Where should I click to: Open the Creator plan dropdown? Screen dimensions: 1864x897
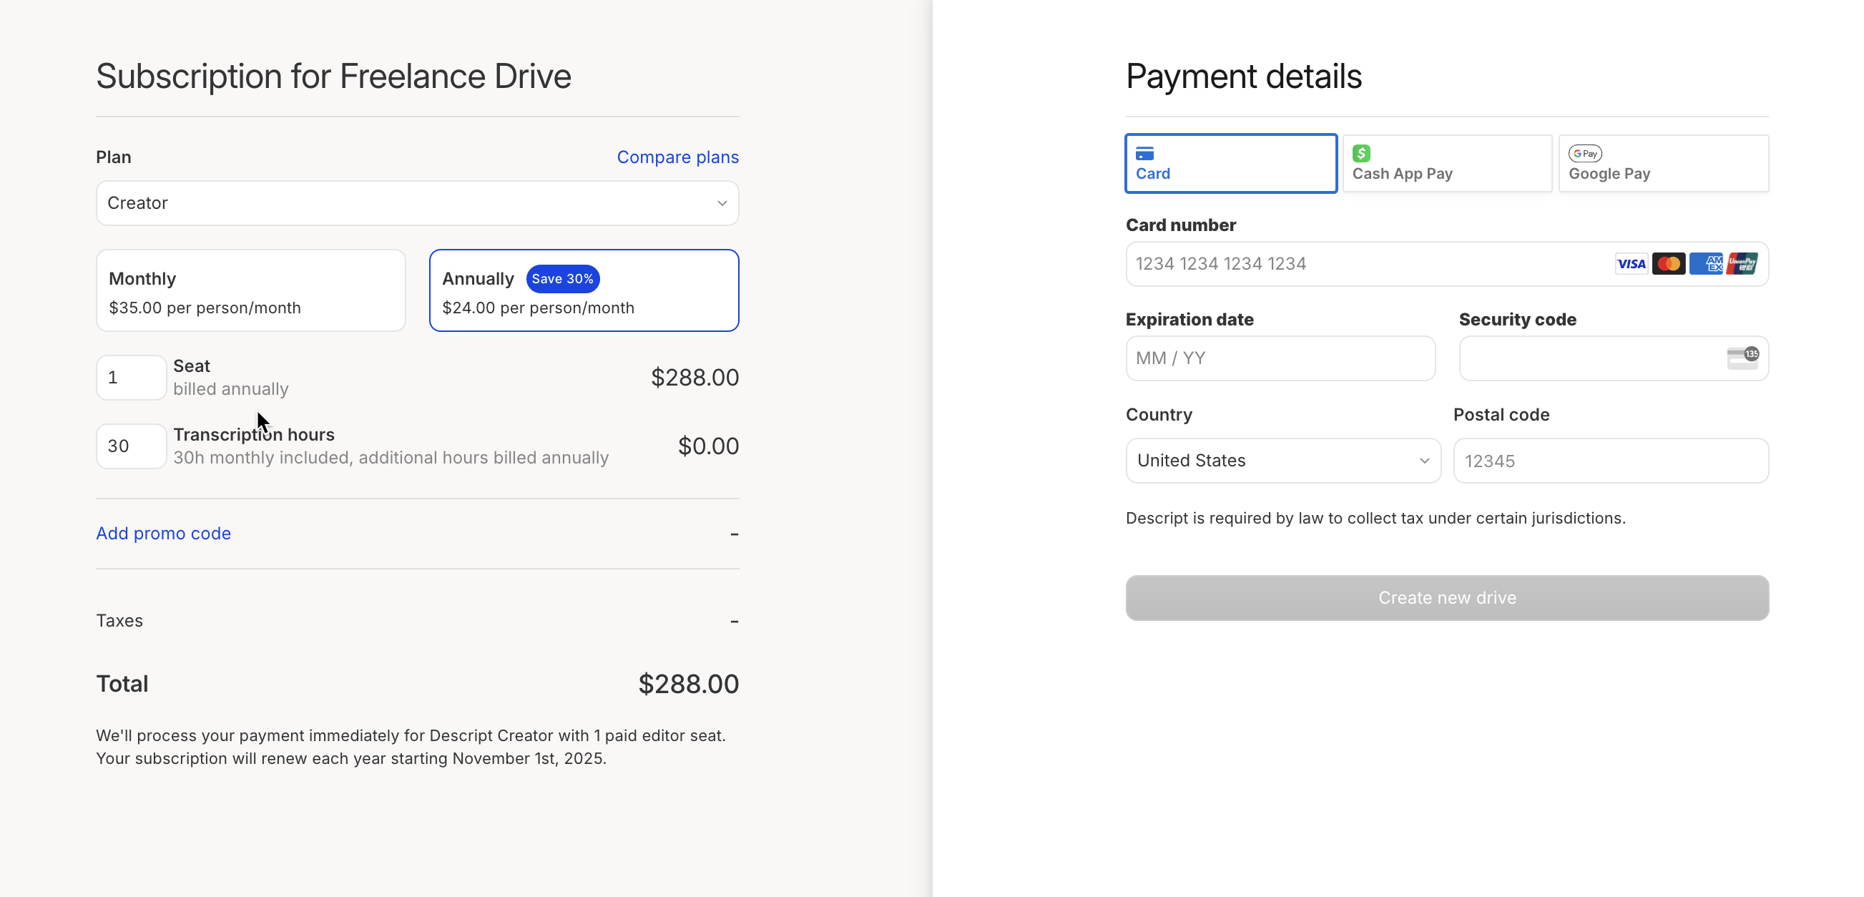pyautogui.click(x=418, y=203)
